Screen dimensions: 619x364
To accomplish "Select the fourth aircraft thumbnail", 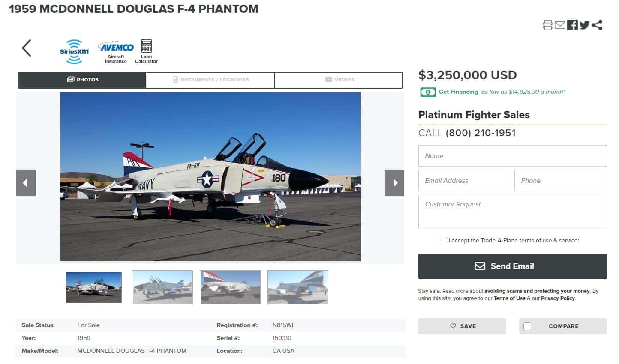I will coord(297,287).
